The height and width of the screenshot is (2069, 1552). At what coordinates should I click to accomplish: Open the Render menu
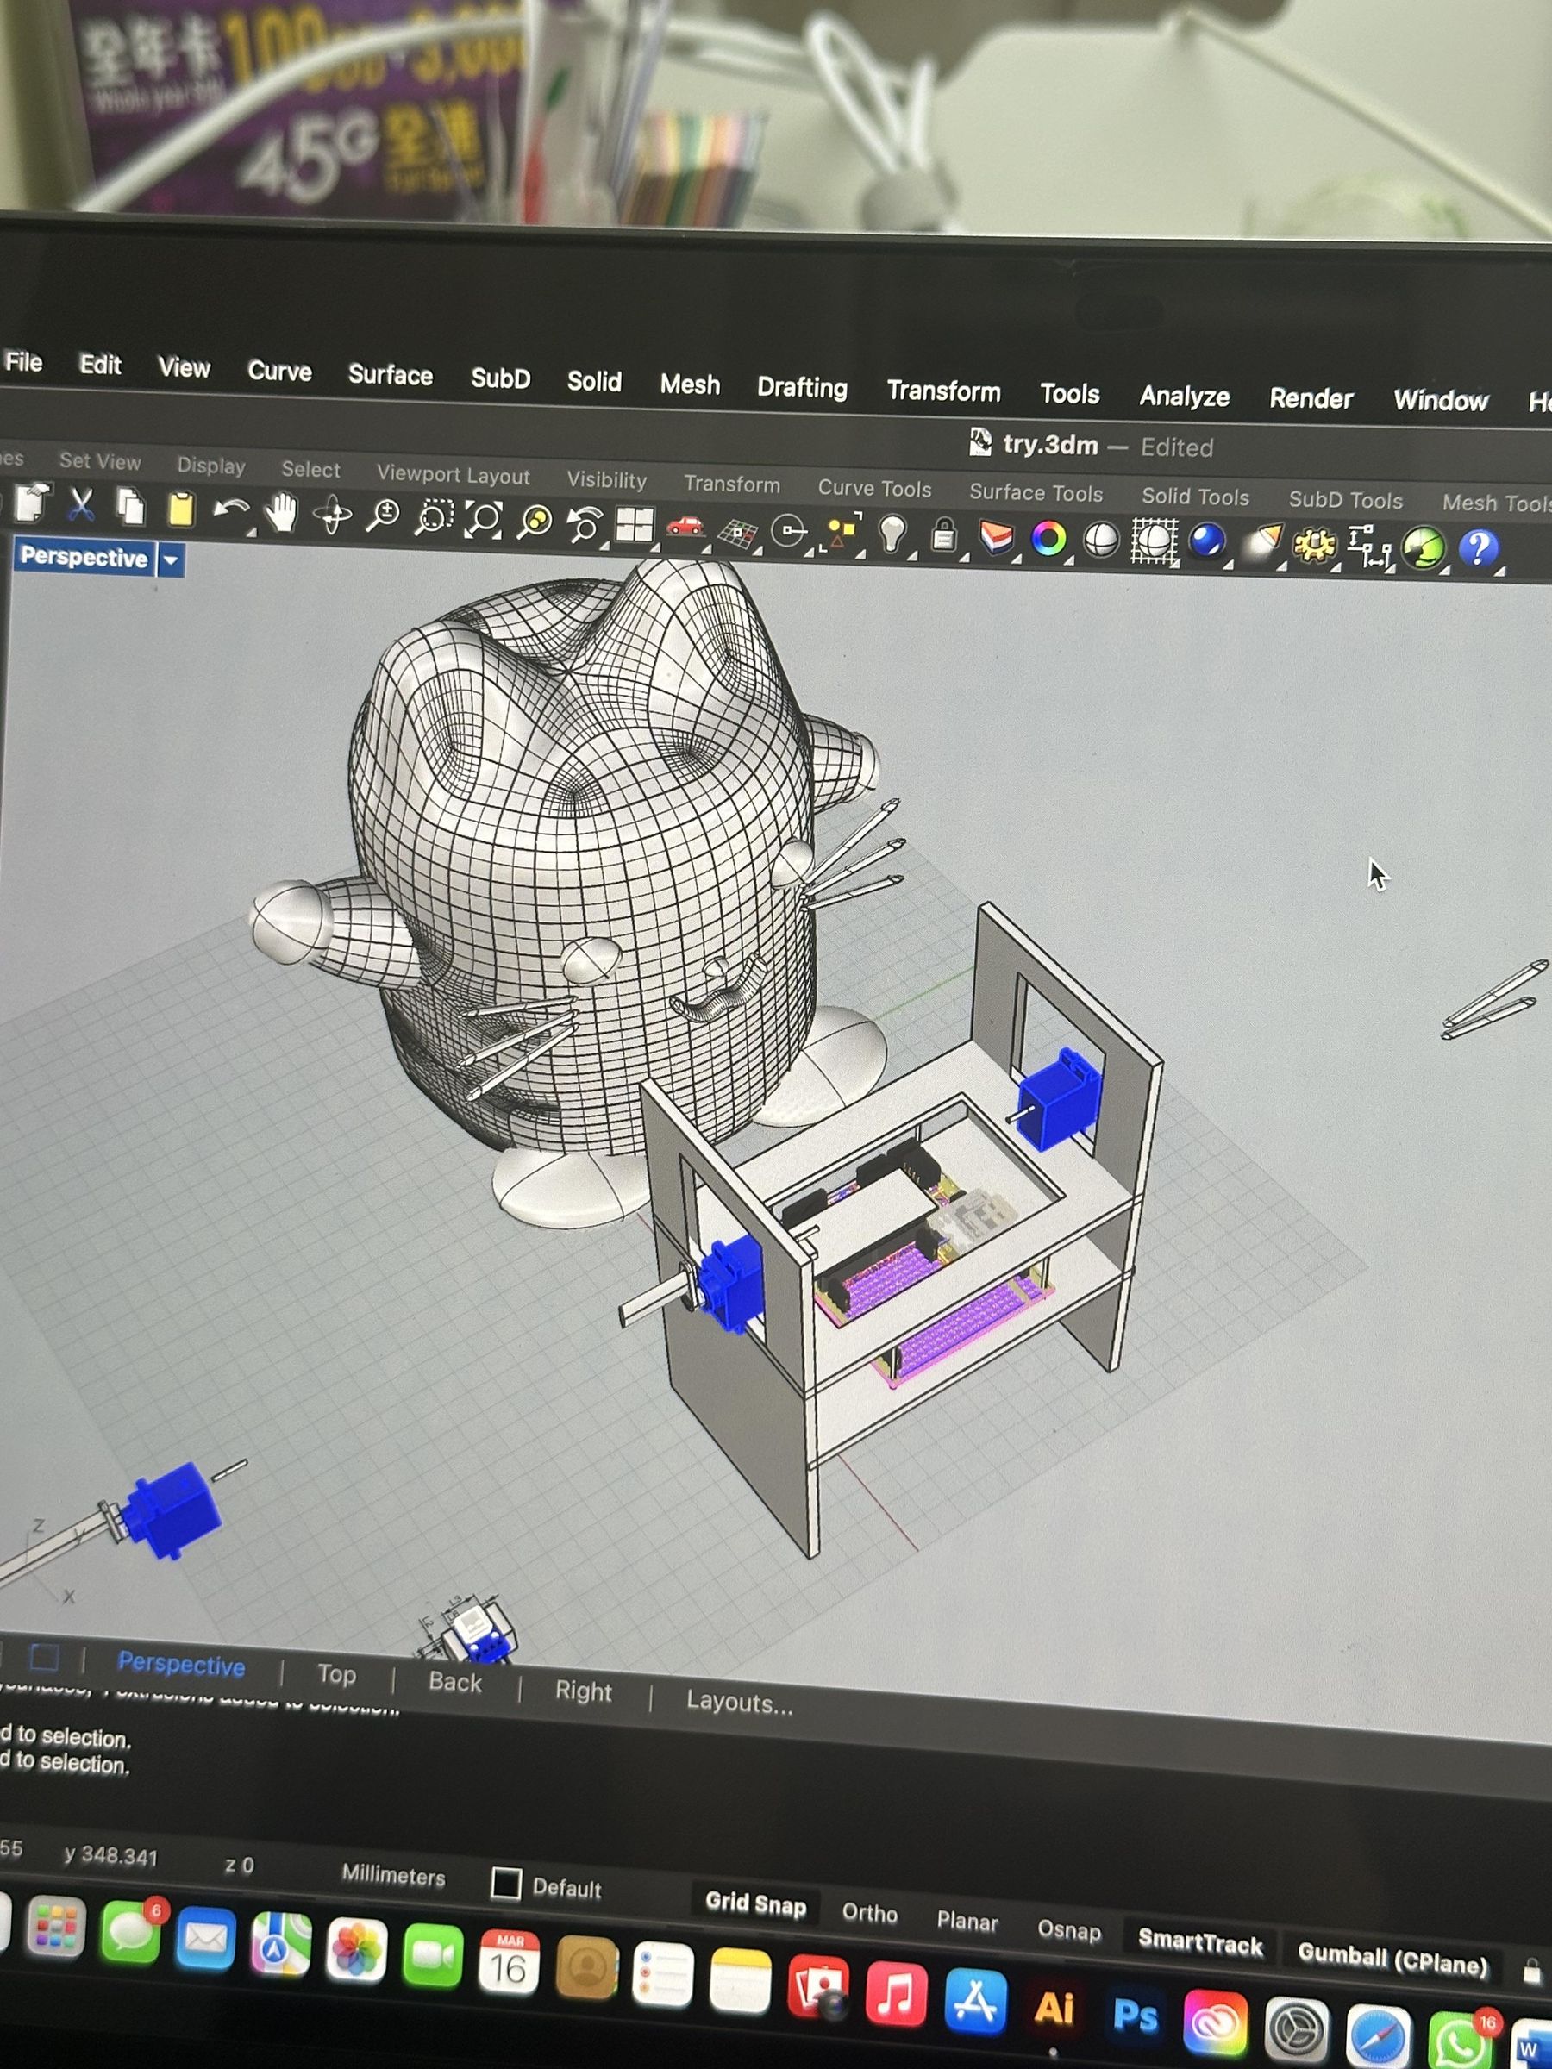[x=1311, y=399]
